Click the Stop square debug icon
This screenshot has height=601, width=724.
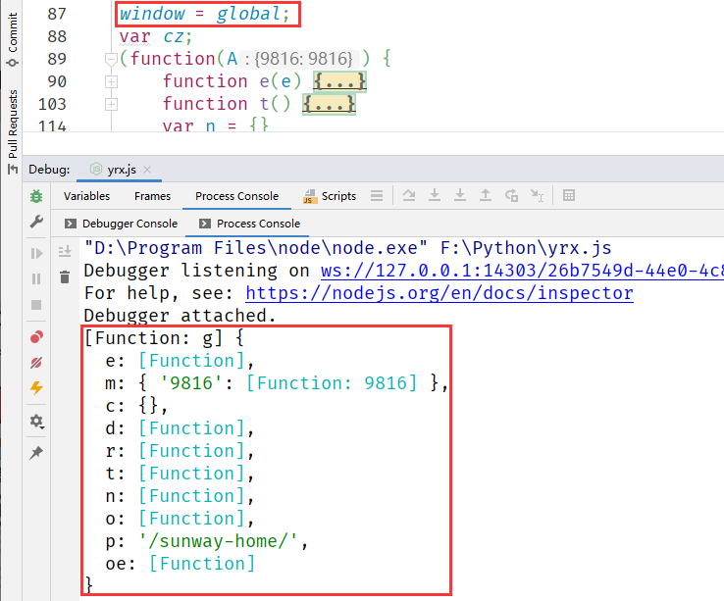coord(36,304)
